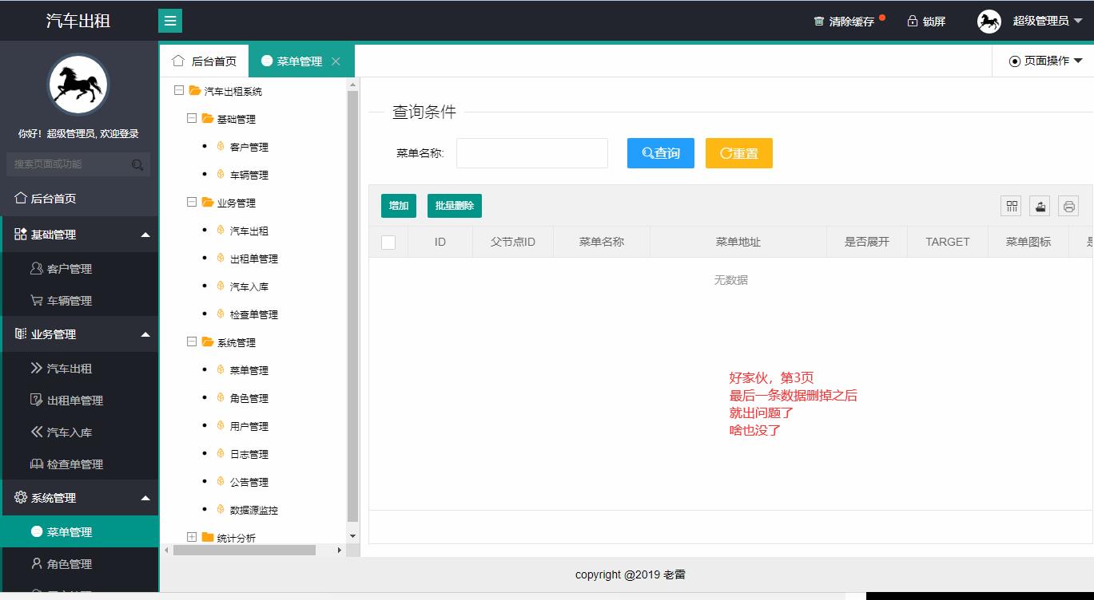Click 角色管理 tree node
This screenshot has width=1094, height=600.
click(249, 398)
